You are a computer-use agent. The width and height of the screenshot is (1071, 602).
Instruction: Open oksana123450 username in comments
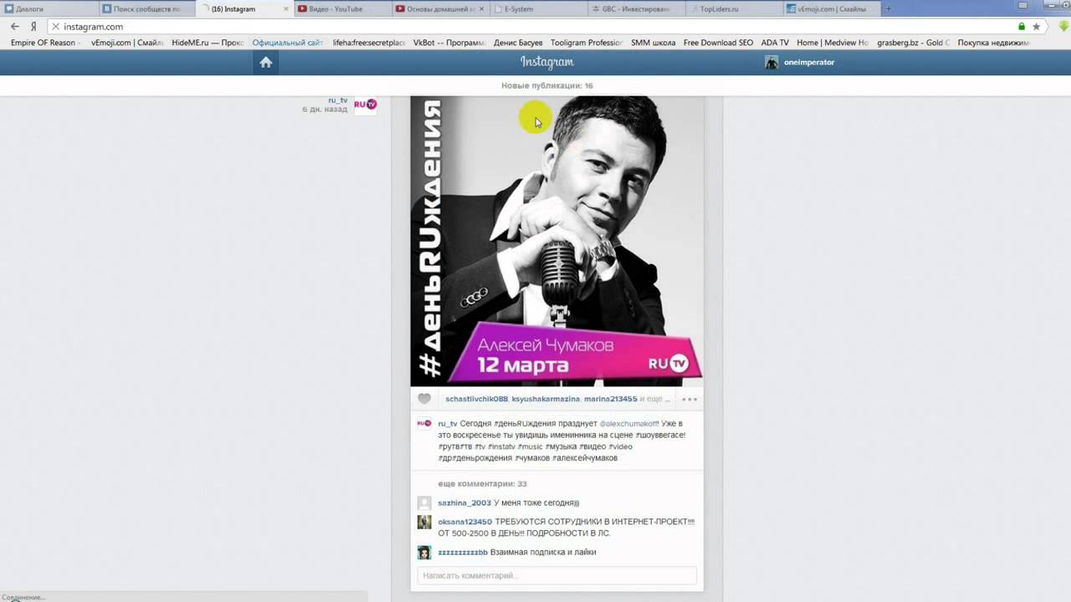click(465, 523)
